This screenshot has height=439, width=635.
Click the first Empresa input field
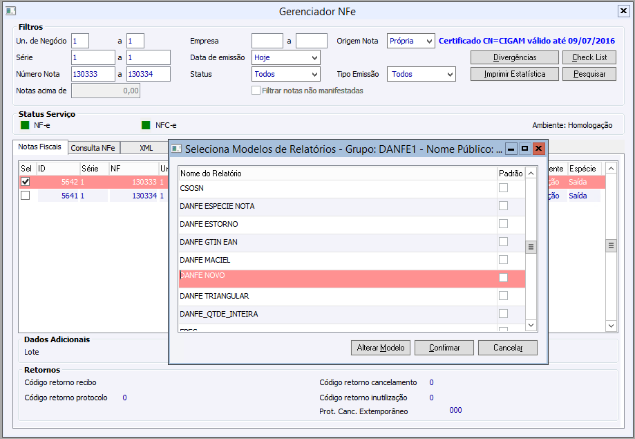pyautogui.click(x=267, y=41)
